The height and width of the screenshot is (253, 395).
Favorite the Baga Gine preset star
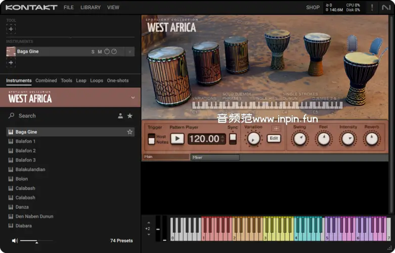(130, 132)
